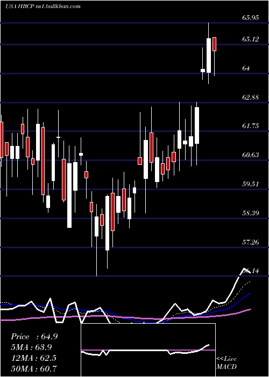
Task: Click the '50MA : 60.7' readout
Action: coord(34,368)
